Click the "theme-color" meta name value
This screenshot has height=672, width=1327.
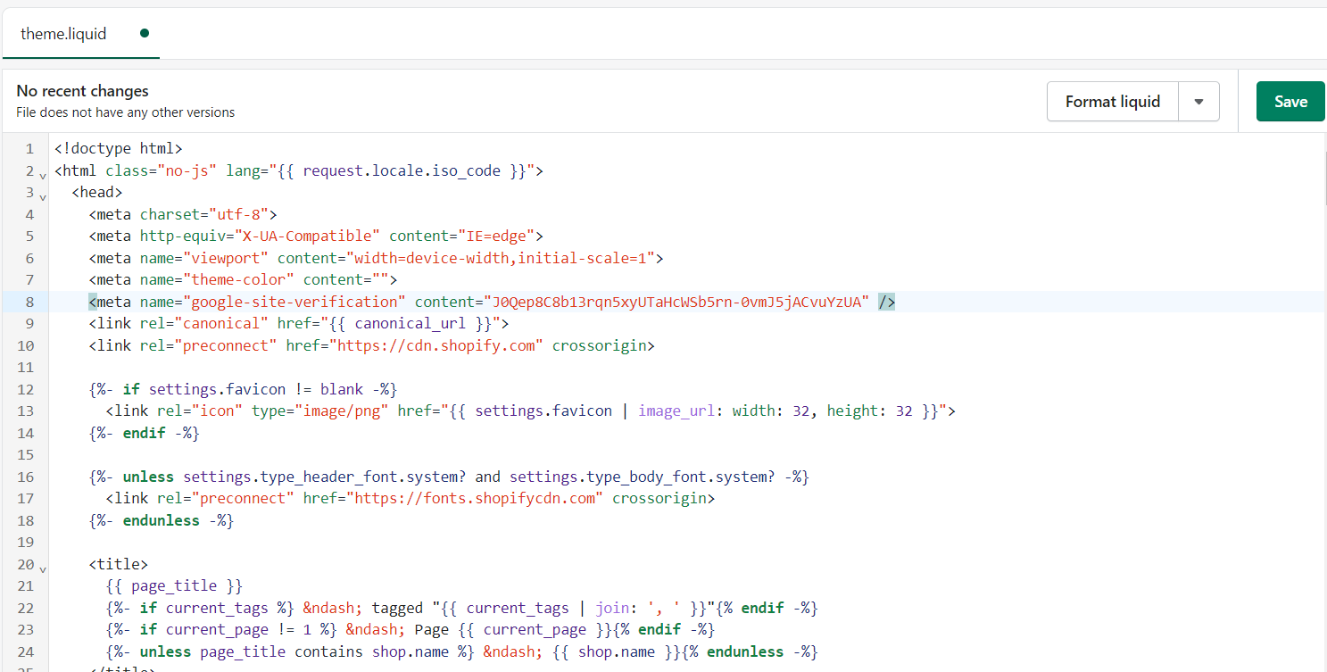pos(239,280)
